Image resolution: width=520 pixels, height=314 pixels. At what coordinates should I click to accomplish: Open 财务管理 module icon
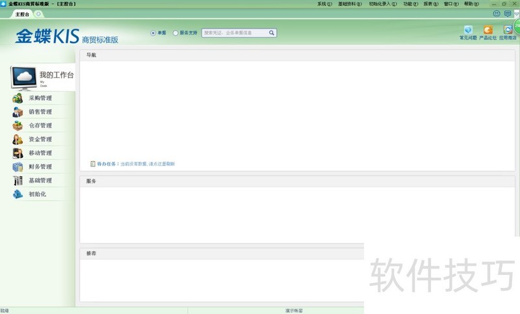18,167
